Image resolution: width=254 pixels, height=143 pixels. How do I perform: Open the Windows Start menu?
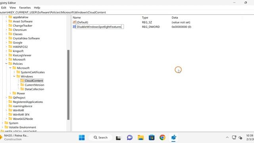pos(82,137)
